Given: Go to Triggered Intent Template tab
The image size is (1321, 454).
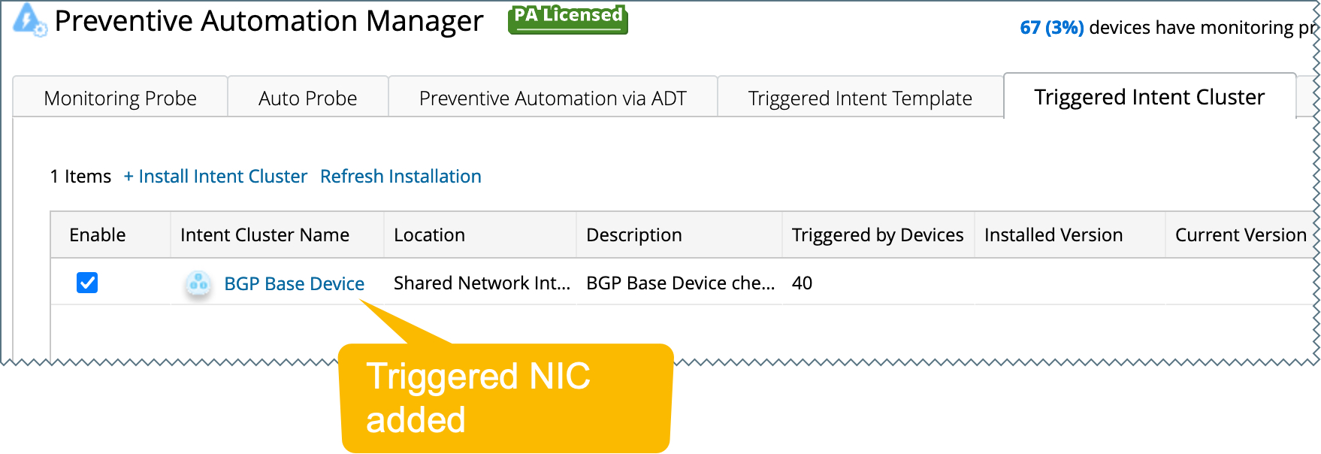Looking at the screenshot, I should click(860, 98).
